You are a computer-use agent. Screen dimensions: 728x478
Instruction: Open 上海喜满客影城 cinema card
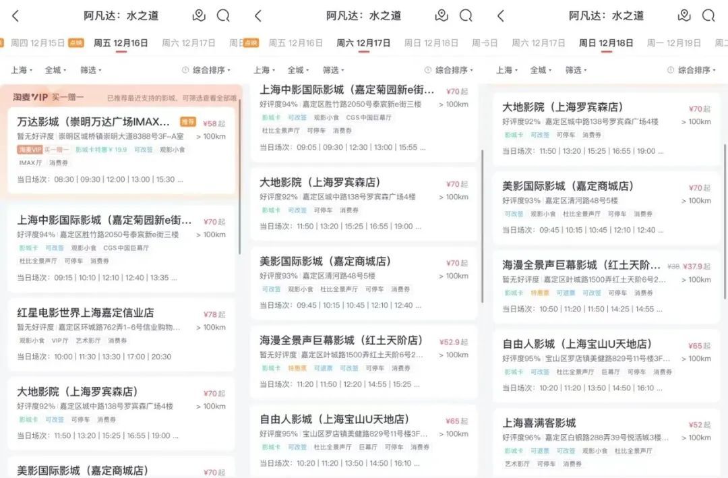point(607,443)
